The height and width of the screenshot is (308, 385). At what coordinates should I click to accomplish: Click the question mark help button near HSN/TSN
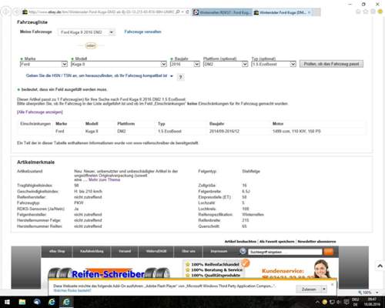(x=180, y=77)
